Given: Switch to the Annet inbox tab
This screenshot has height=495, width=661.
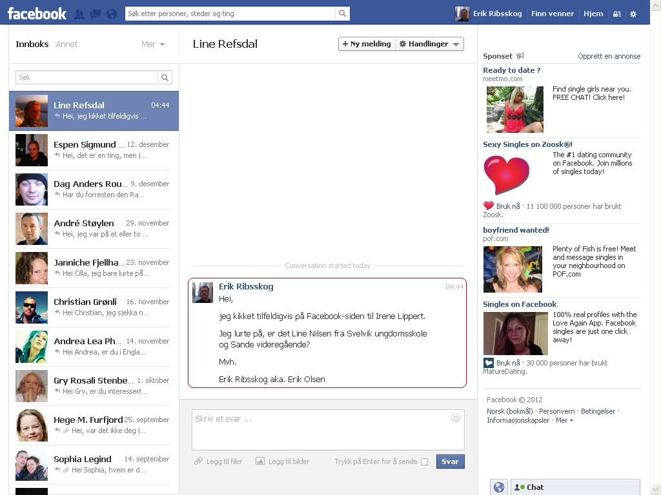Looking at the screenshot, I should (66, 44).
